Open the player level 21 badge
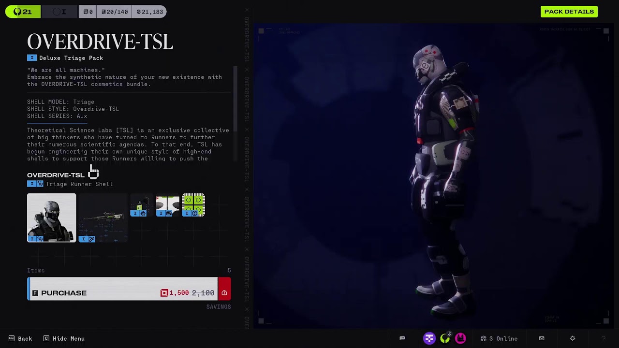Image resolution: width=619 pixels, height=348 pixels. click(23, 12)
